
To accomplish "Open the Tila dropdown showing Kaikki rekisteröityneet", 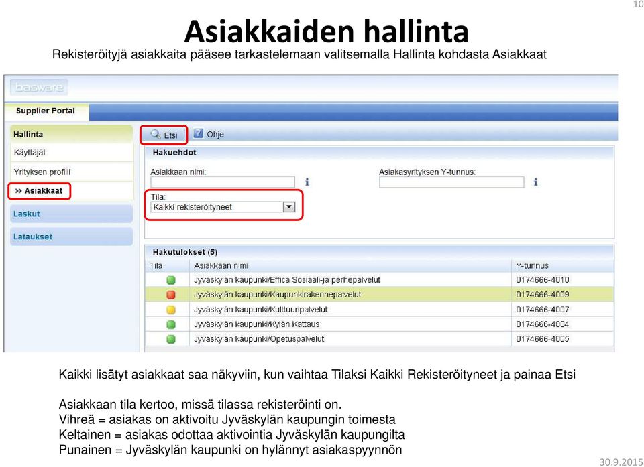I will (x=223, y=207).
